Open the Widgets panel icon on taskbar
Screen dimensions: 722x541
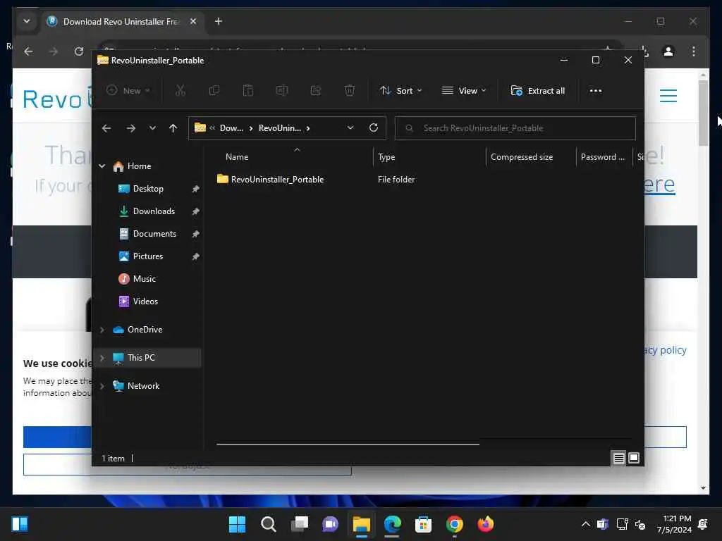[20, 524]
